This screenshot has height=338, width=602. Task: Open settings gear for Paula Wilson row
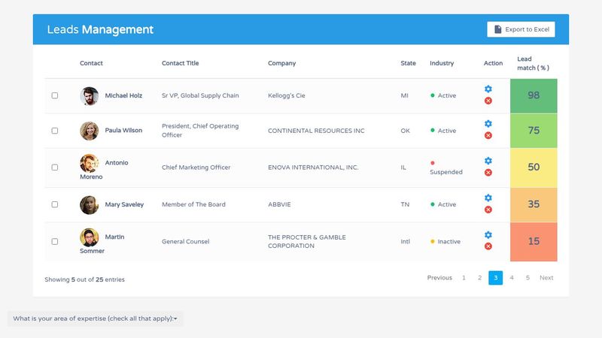[488, 124]
